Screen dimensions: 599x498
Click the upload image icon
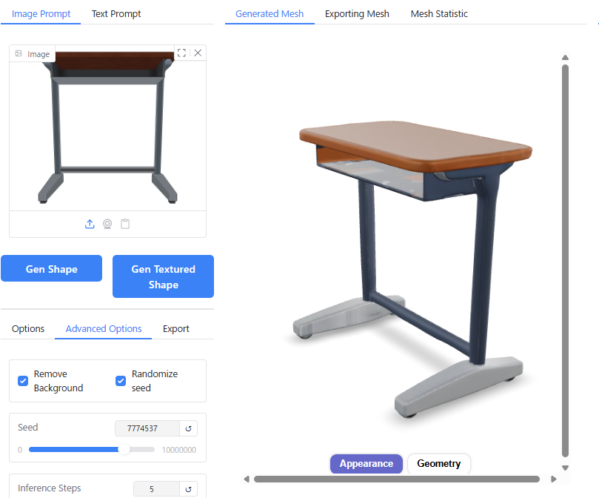(90, 224)
